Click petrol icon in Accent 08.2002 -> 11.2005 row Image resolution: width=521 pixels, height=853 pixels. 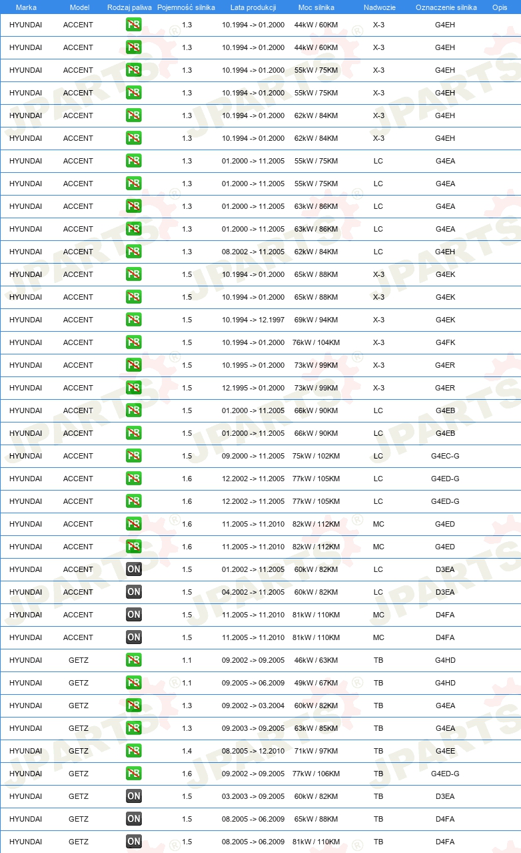point(134,252)
